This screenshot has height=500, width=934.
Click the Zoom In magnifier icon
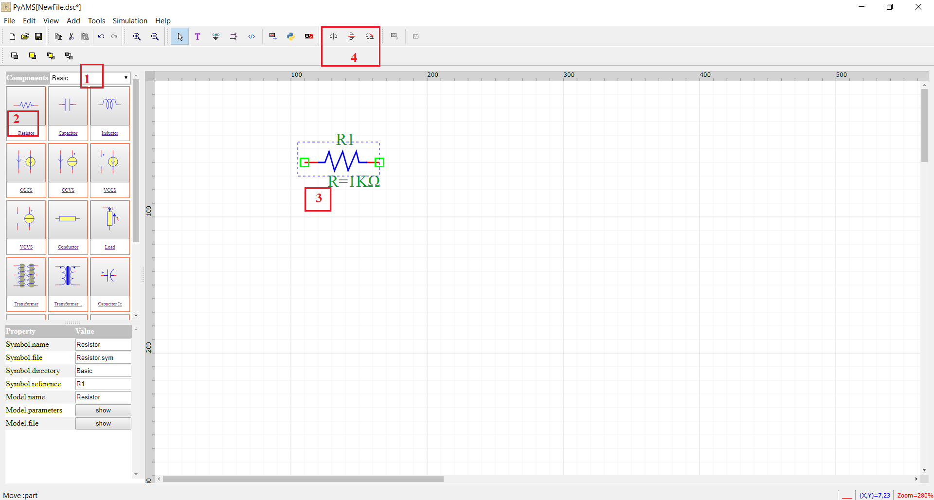(137, 36)
